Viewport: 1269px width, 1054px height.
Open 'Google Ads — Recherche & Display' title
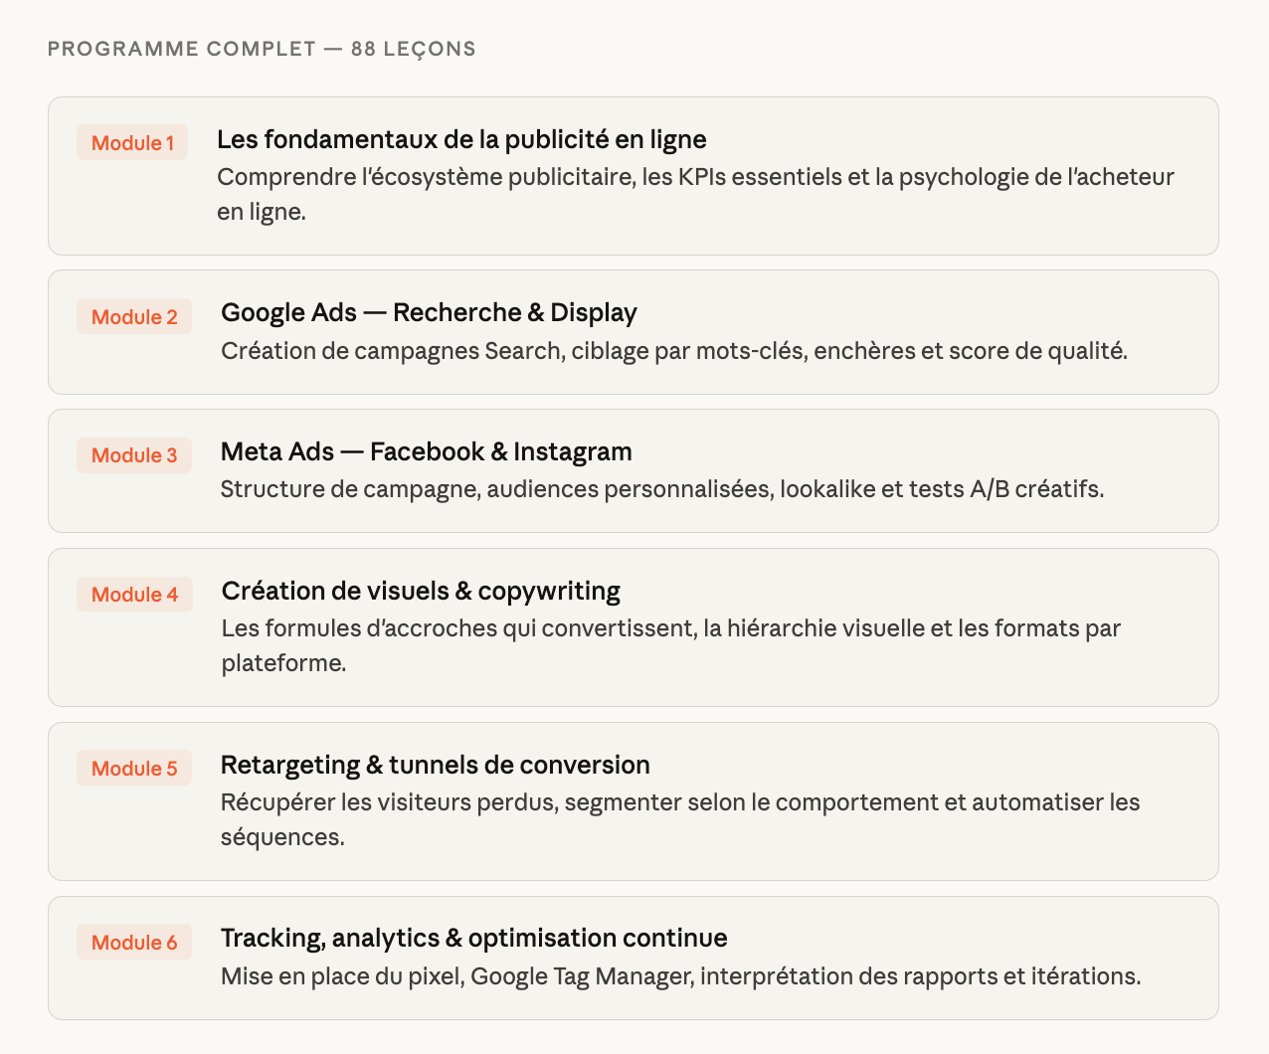[x=429, y=313]
